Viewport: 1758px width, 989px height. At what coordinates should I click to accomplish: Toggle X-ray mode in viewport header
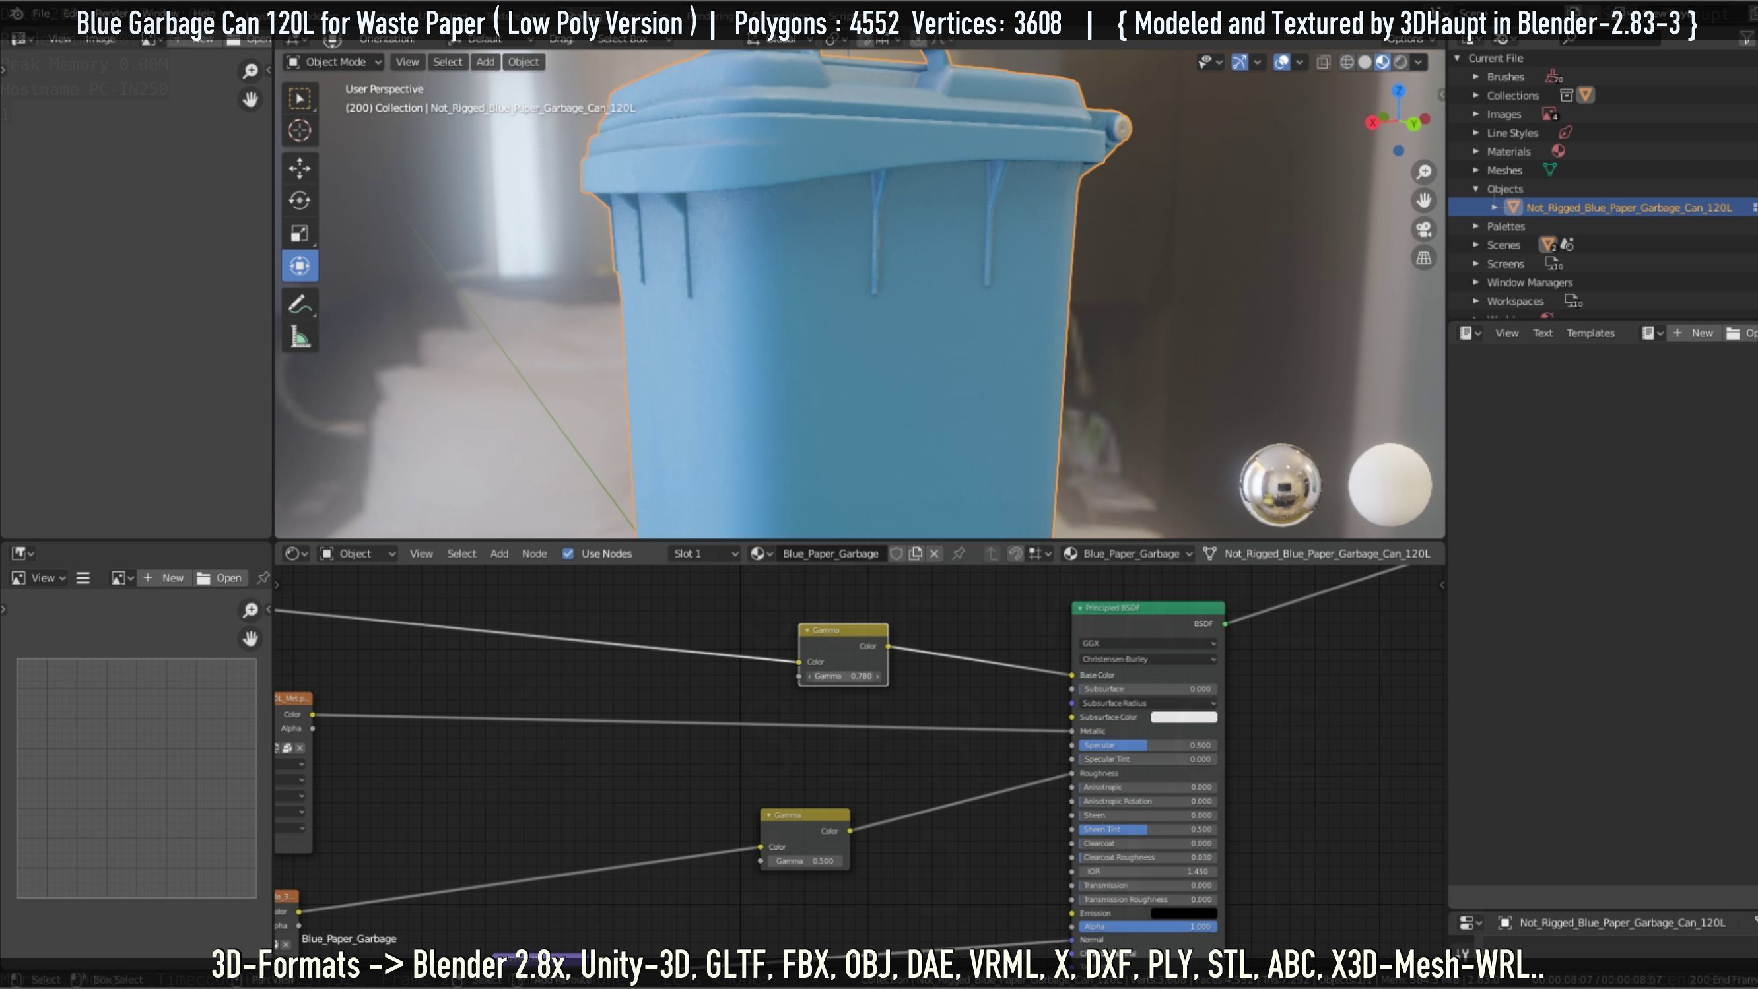coord(1323,62)
